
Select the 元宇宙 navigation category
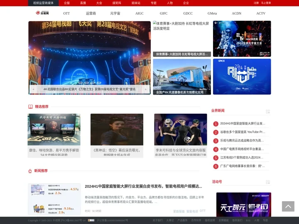(115, 13)
